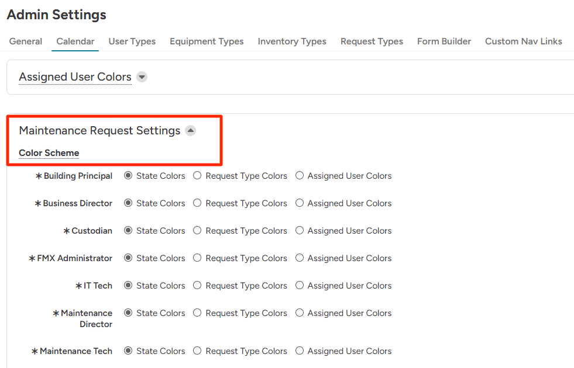The width and height of the screenshot is (574, 368).
Task: Click the Assigned User Colors section title
Action: 75,77
